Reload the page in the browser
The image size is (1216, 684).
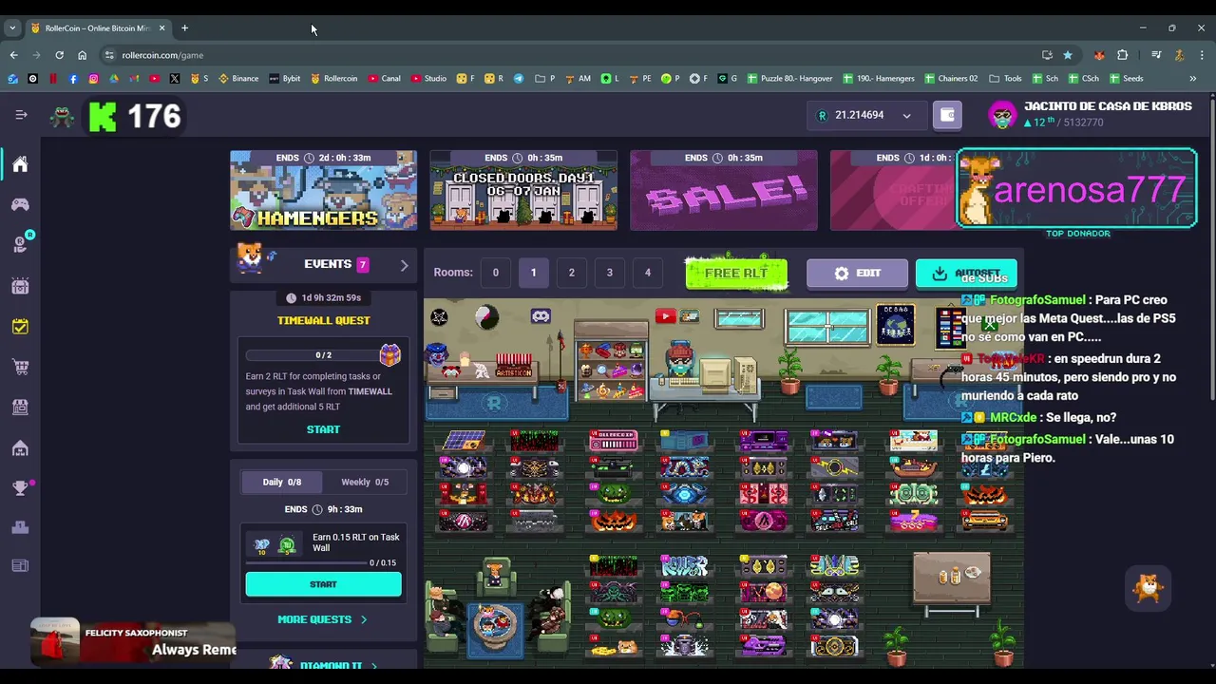[x=59, y=55]
